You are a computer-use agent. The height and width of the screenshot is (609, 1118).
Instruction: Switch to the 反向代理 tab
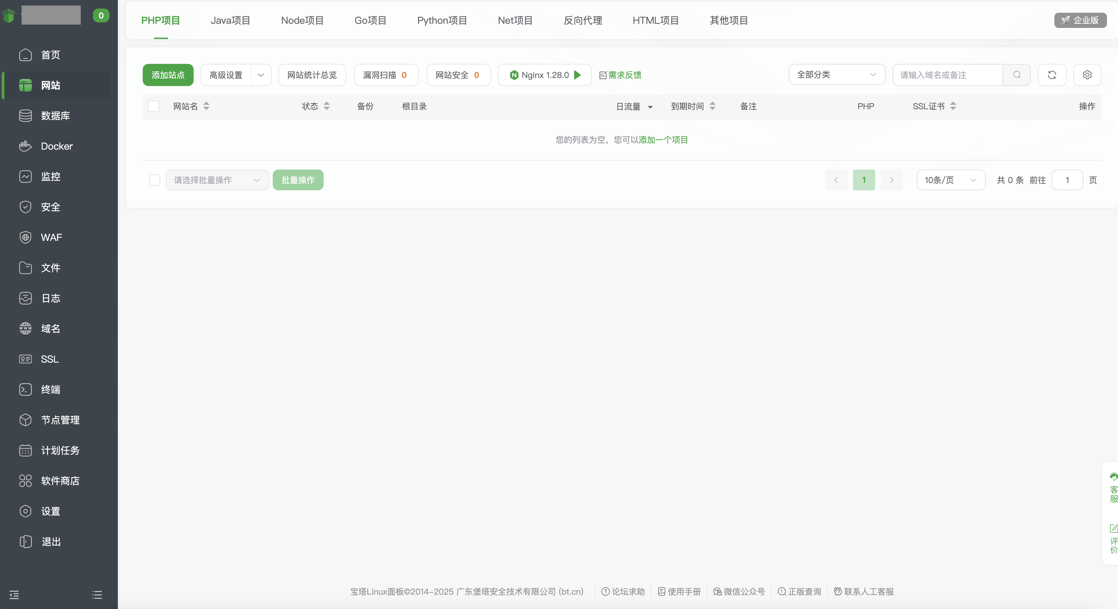[x=583, y=20]
